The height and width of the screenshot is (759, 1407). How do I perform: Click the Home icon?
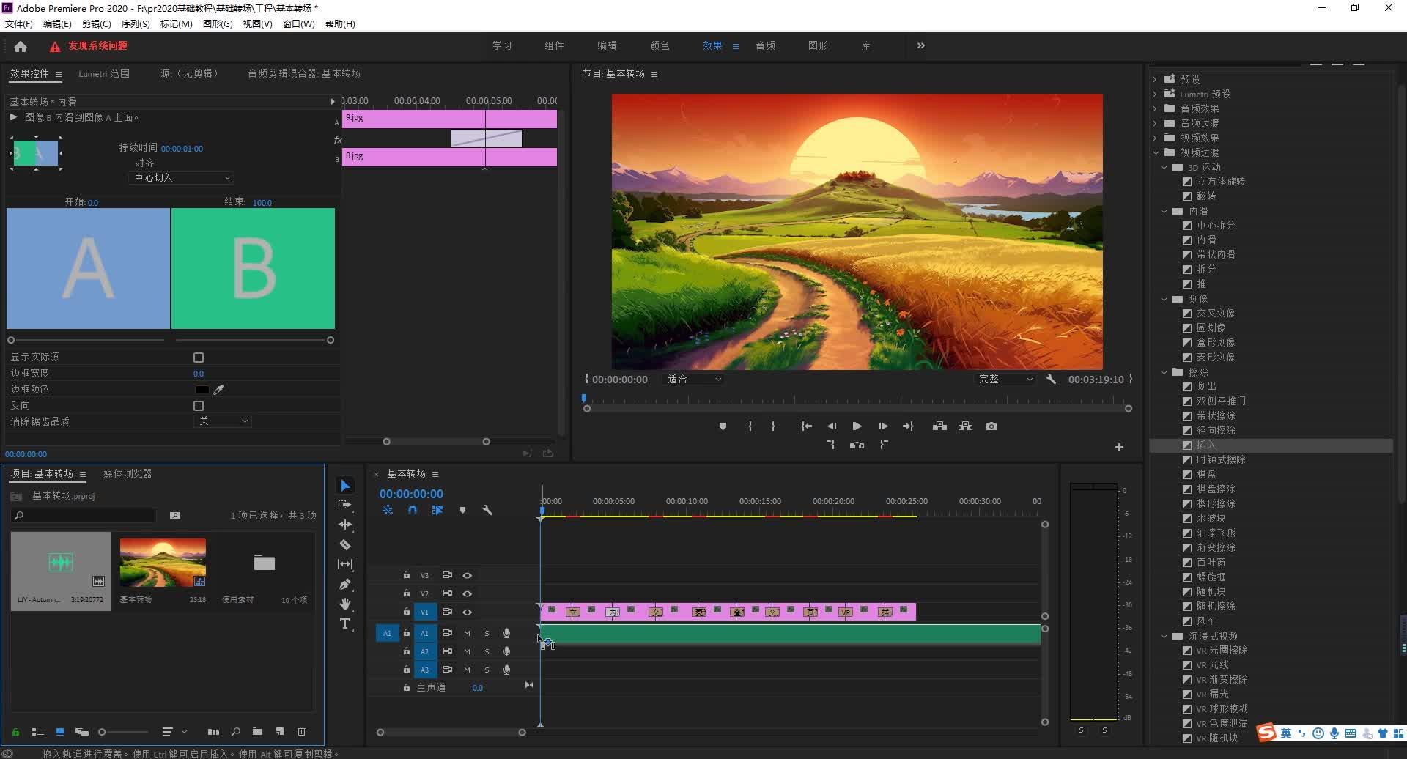(21, 46)
